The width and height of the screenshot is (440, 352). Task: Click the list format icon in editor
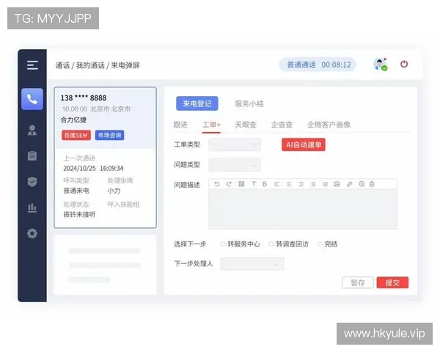(x=313, y=184)
